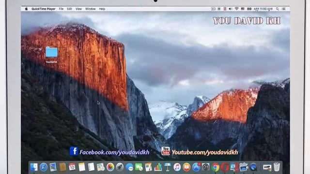This screenshot has width=310, height=174.
Task: Open the brown Contacts book icon
Action: (62, 167)
